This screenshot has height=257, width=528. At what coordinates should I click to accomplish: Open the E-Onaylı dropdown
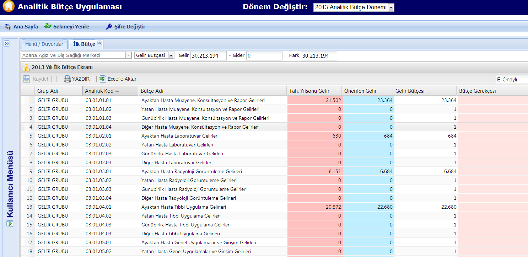coord(512,79)
